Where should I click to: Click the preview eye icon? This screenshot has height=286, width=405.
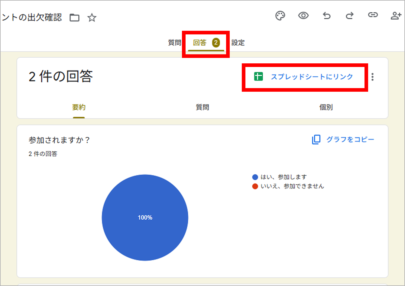303,16
